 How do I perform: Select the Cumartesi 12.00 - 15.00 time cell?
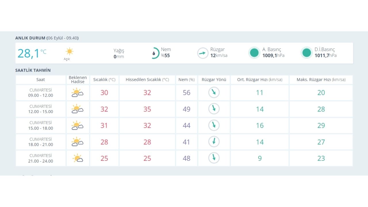41,109
